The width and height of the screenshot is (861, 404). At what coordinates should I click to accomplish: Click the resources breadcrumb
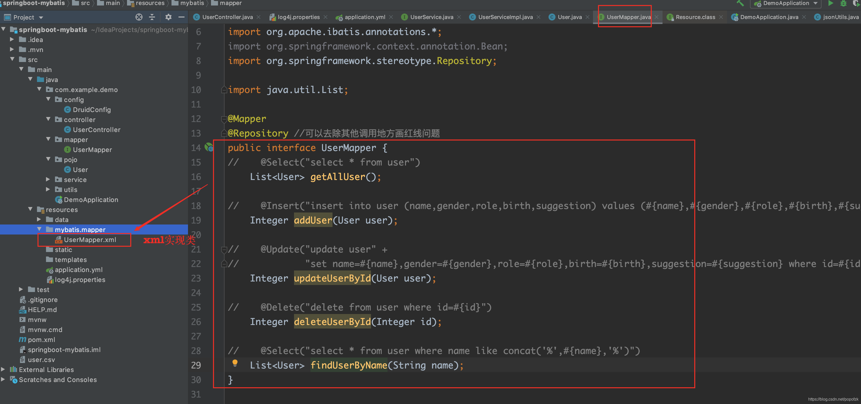(x=146, y=3)
